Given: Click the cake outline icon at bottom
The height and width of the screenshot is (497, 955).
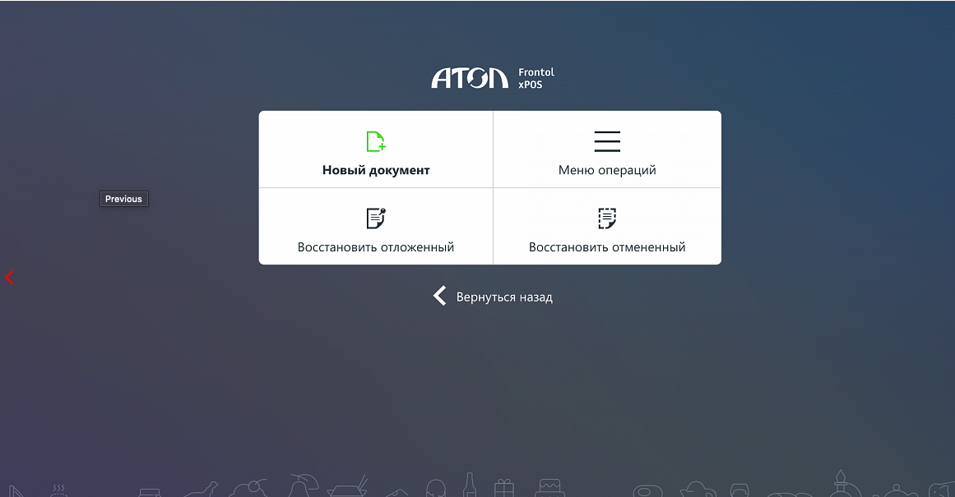Looking at the screenshot, I should pos(550,486).
